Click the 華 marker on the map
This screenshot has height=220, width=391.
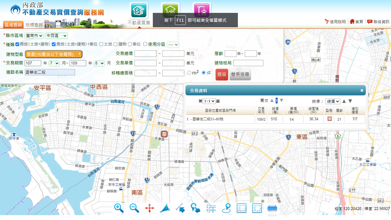[164, 134]
